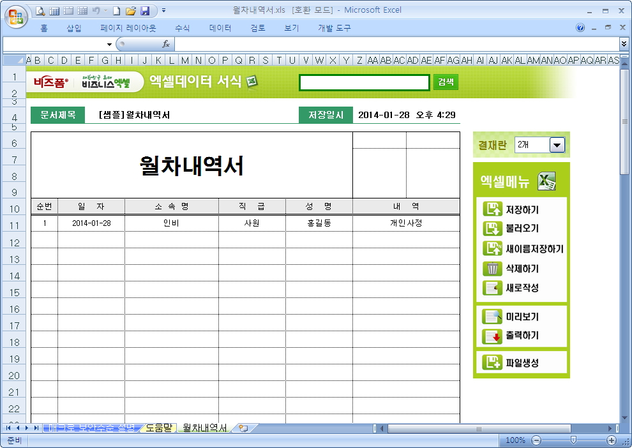Click the Excel Help question mark icon
The image size is (632, 448).
[580, 27]
